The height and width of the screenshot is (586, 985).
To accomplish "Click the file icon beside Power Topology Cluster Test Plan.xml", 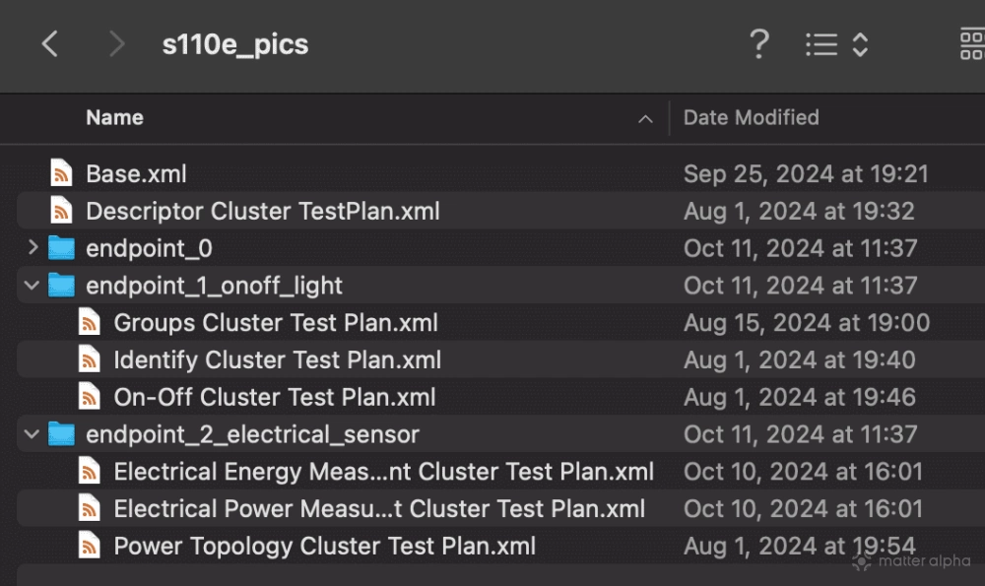I will tap(89, 545).
